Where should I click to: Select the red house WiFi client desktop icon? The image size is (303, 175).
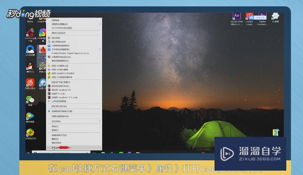[30, 35]
